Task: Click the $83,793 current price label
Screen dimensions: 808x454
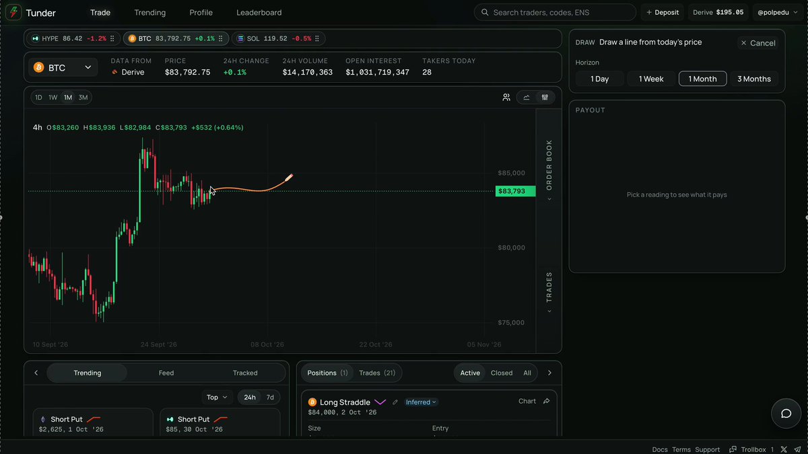Action: [515, 192]
